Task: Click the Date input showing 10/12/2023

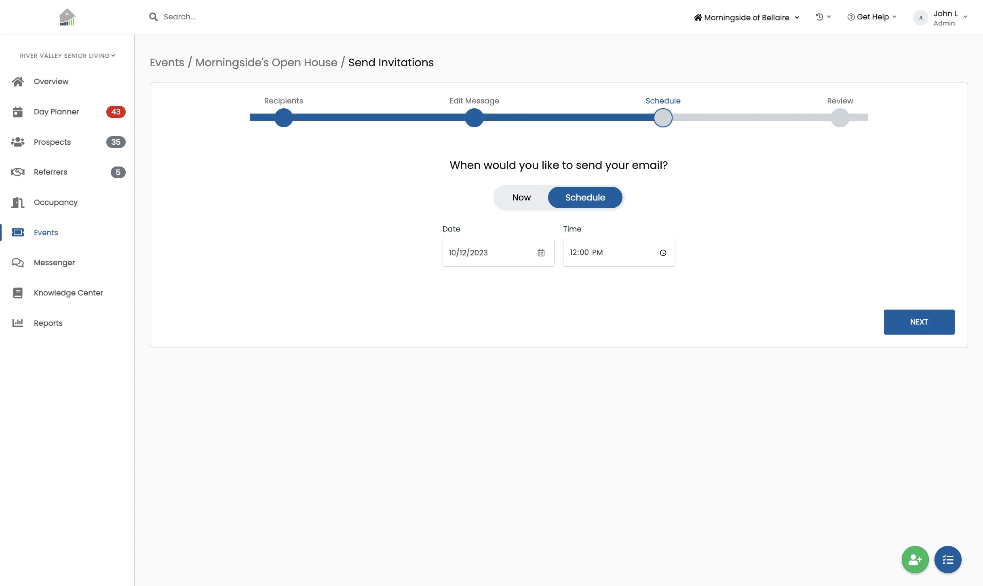Action: pos(489,253)
